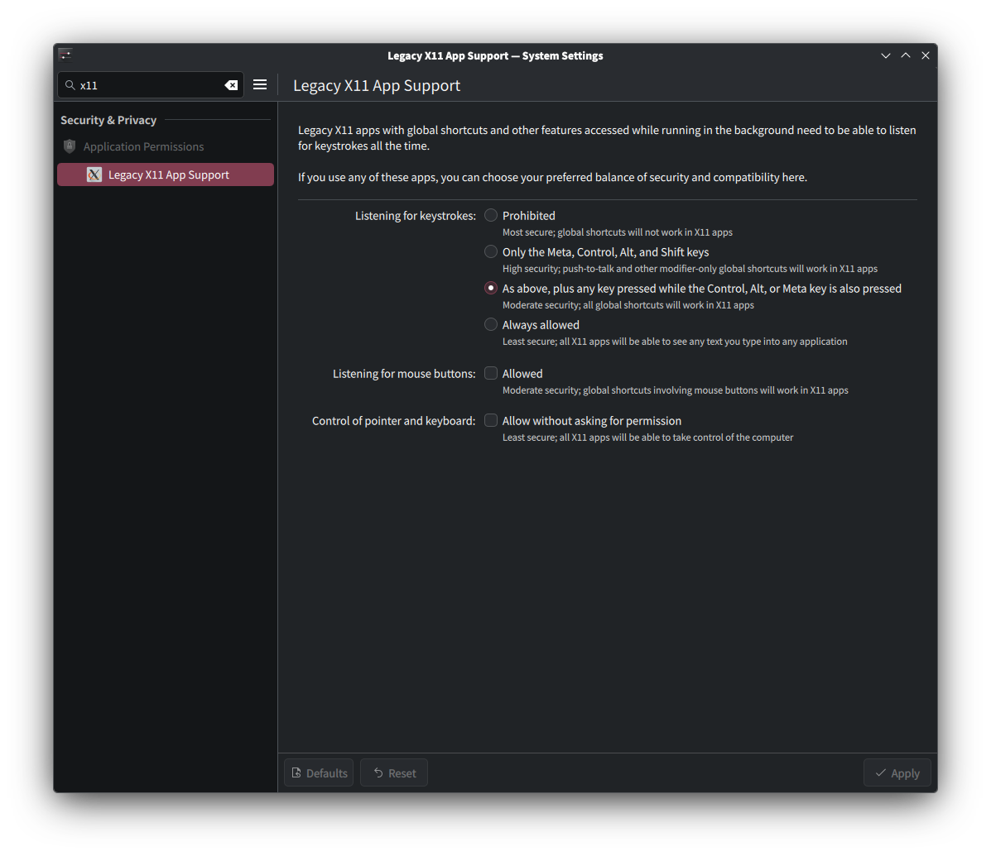Click the 'Control of pointer and keyboard:' label

pyautogui.click(x=394, y=421)
